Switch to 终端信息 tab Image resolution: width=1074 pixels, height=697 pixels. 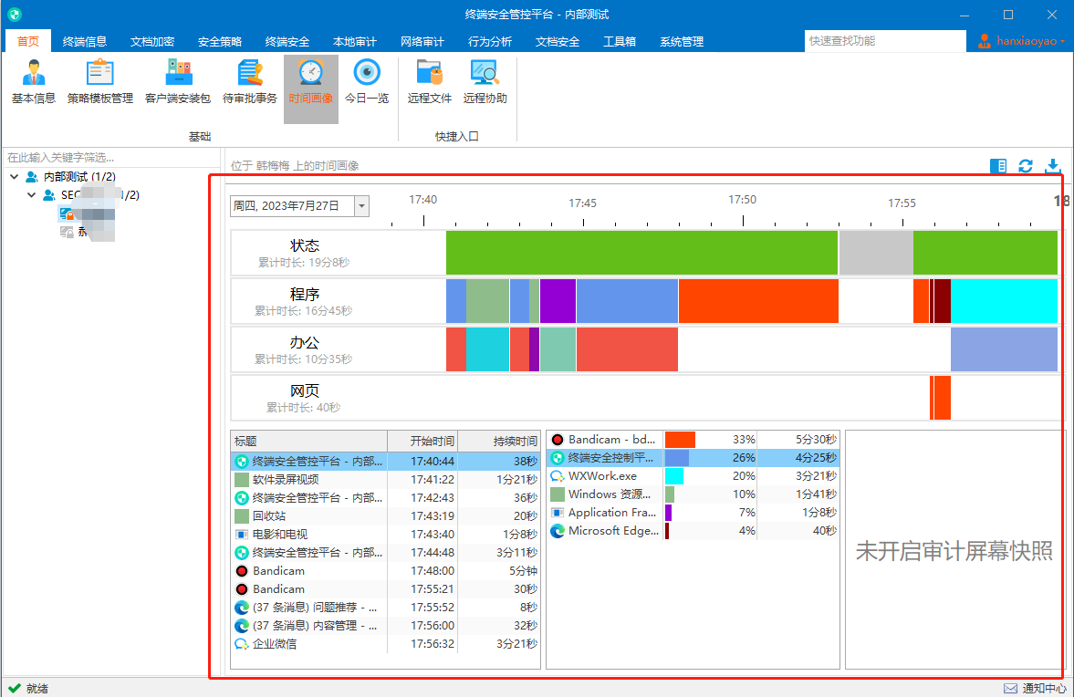tap(84, 42)
